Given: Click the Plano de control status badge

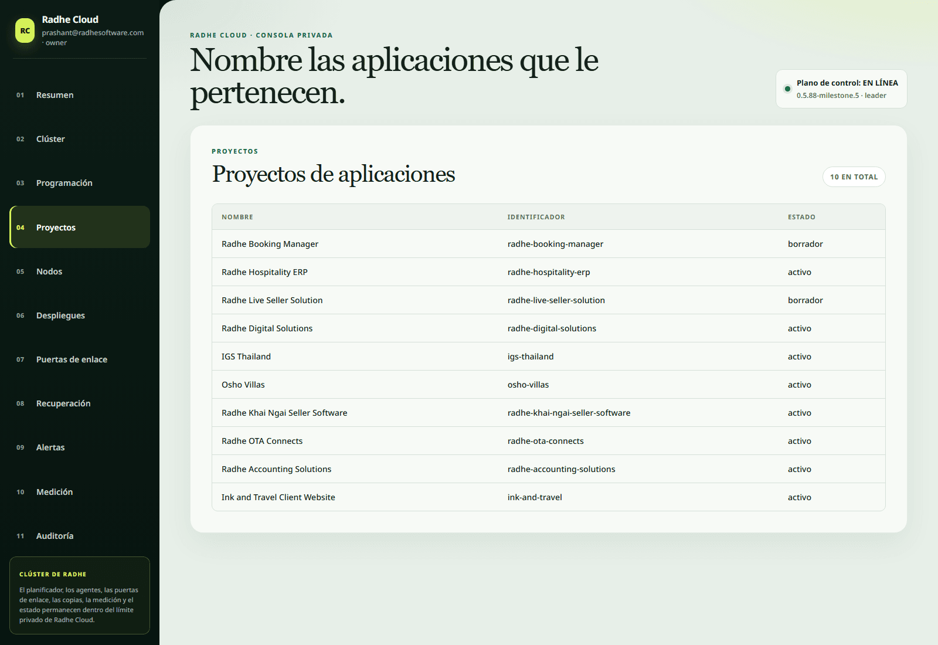Looking at the screenshot, I should click(x=841, y=89).
